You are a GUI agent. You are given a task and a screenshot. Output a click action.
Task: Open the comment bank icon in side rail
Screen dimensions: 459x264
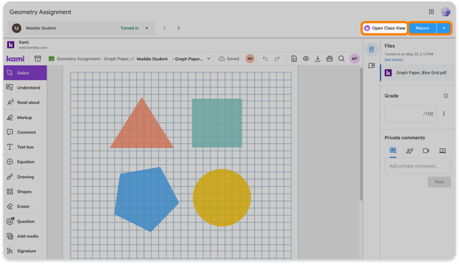371,66
